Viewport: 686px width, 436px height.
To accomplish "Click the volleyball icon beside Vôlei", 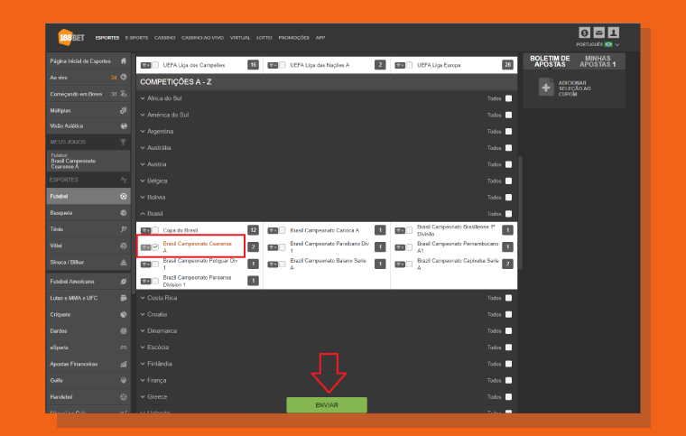I will [124, 246].
